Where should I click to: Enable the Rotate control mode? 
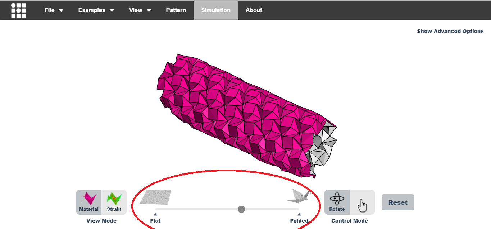pos(337,202)
